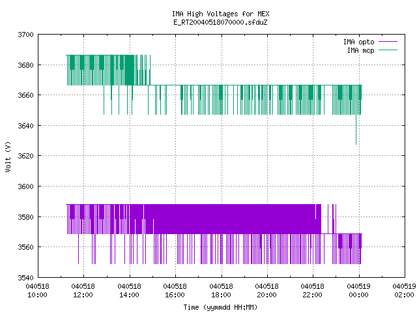
Task: Click the 3600 y-axis tick label
Action: [x=25, y=186]
